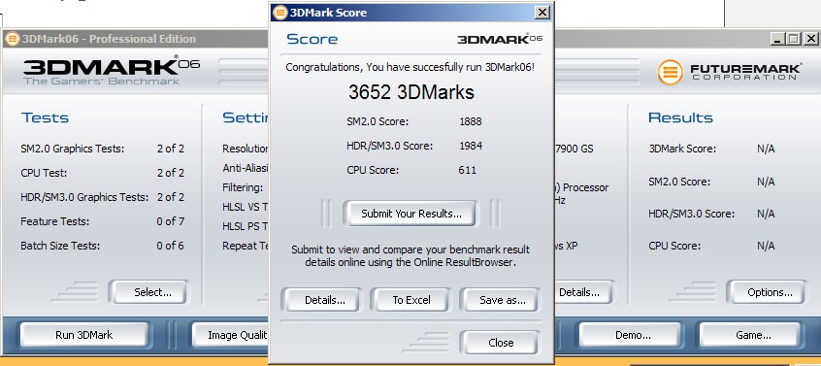The height and width of the screenshot is (366, 821).
Task: Close the 3DMark Score dialog with Close button
Action: pos(501,343)
